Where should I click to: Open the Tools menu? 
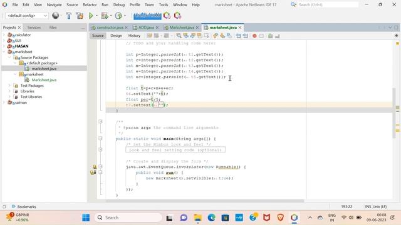(164, 4)
